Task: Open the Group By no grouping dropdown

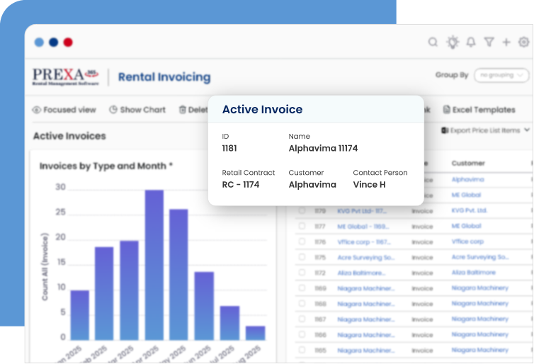Action: tap(501, 75)
